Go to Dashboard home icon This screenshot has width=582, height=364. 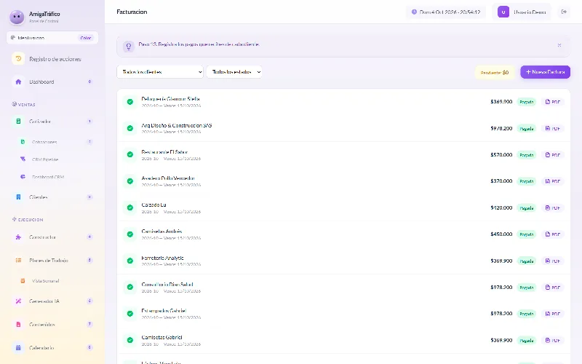[18, 82]
